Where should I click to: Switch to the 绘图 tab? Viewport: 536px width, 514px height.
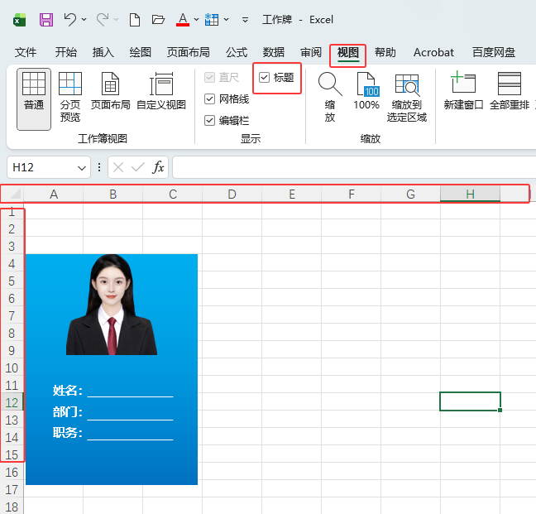[140, 52]
